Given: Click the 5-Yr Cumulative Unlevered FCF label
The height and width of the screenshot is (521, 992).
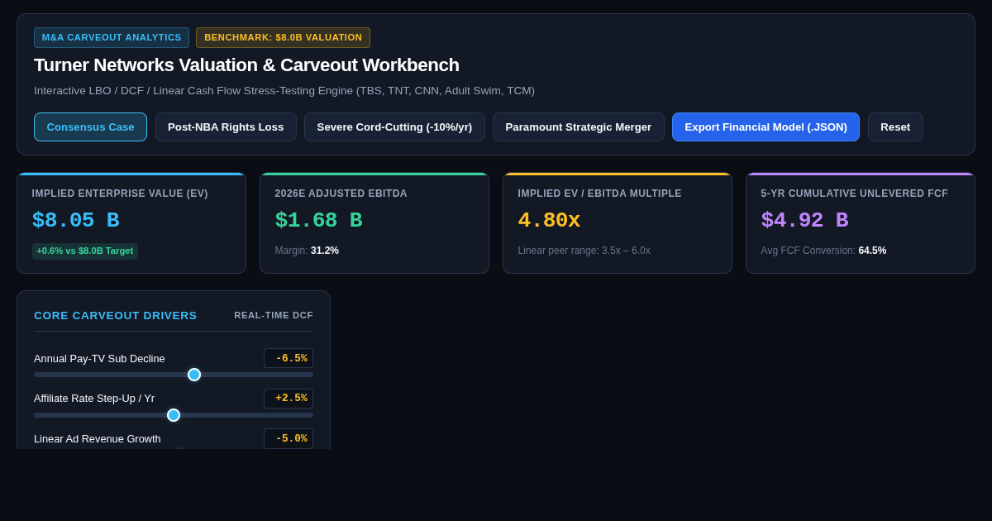Looking at the screenshot, I should (854, 194).
